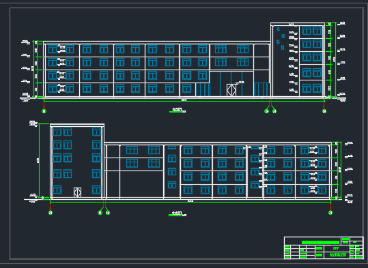Click the long green project title bar in the title block

pyautogui.click(x=320, y=242)
